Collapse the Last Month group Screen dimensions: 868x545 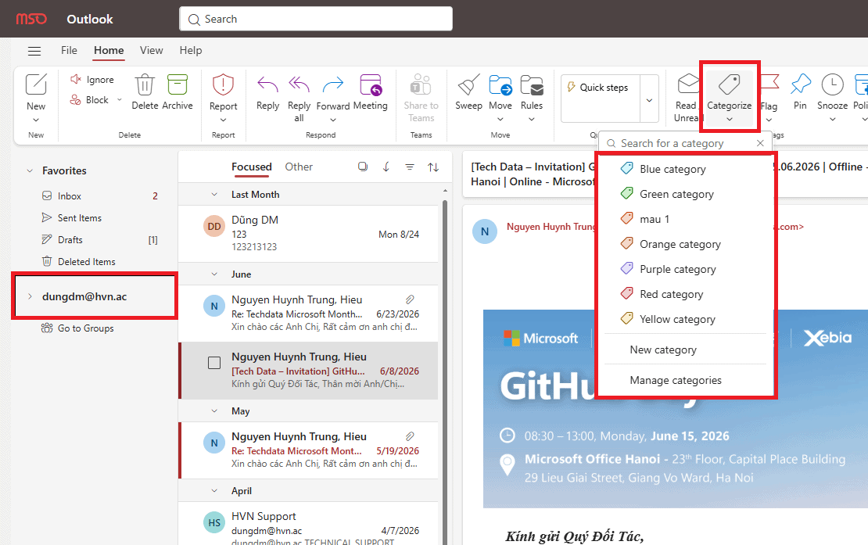(214, 195)
